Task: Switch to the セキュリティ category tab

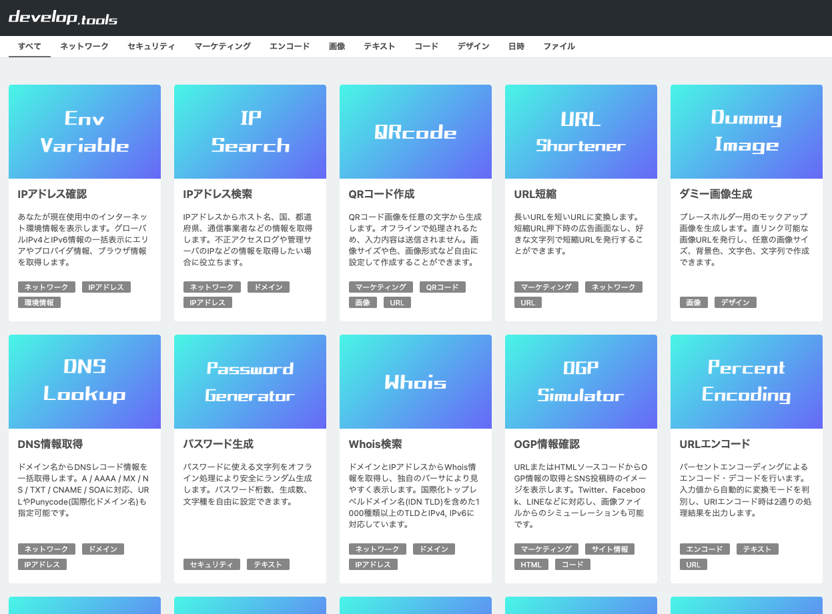Action: [x=151, y=46]
